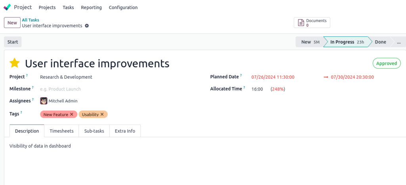Show help tooltip for Milestone field
This screenshot has height=185, width=406.
[x=33, y=88]
